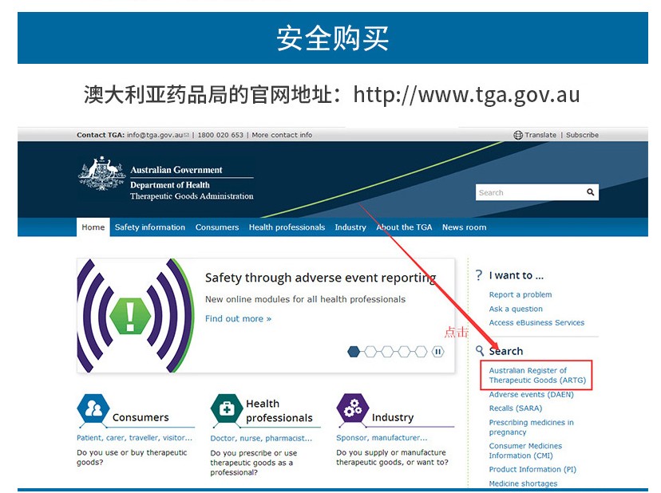Click Doctor, nurse, pharmacist link
The width and height of the screenshot is (661, 493).
pos(261,438)
